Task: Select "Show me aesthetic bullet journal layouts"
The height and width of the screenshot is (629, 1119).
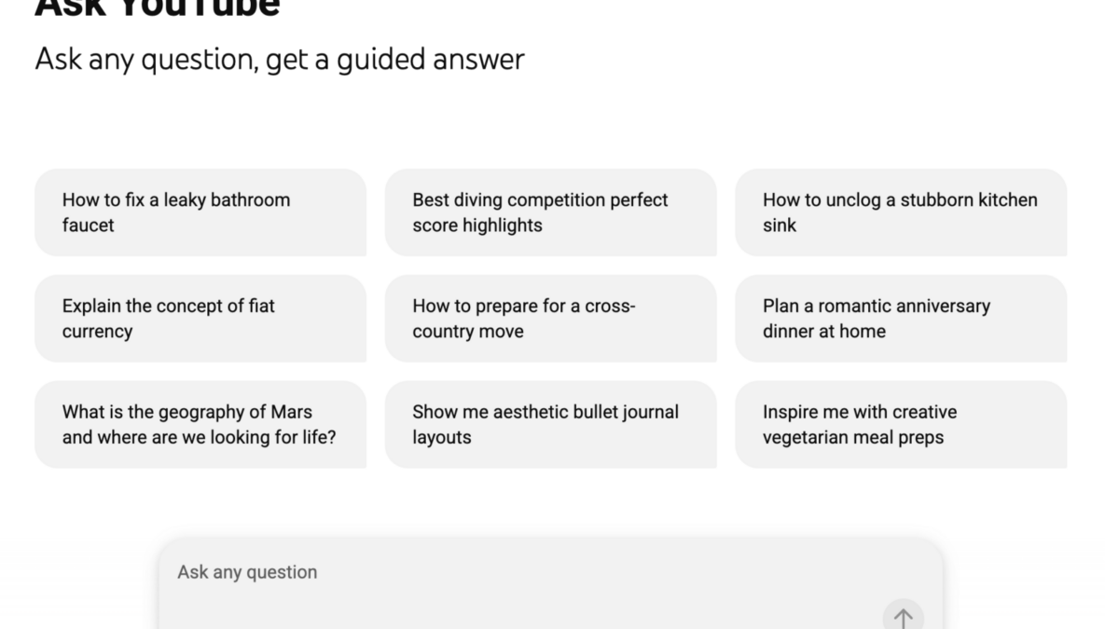Action: (550, 425)
